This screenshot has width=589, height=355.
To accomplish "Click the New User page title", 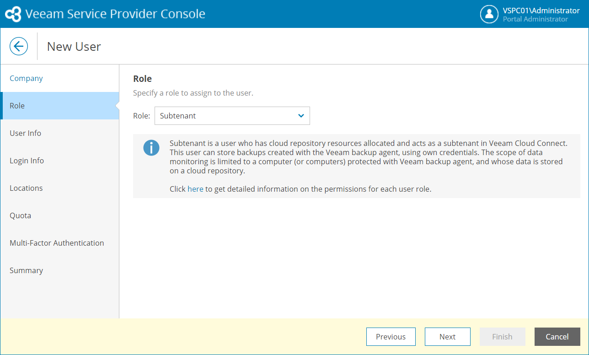I will [74, 46].
